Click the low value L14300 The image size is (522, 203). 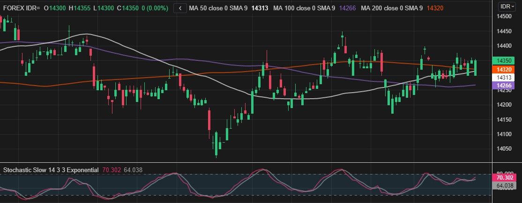(104, 8)
